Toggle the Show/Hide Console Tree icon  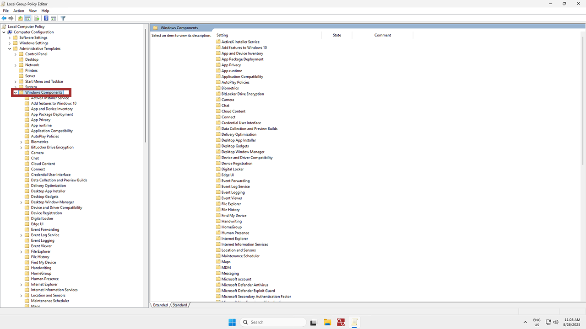27,18
